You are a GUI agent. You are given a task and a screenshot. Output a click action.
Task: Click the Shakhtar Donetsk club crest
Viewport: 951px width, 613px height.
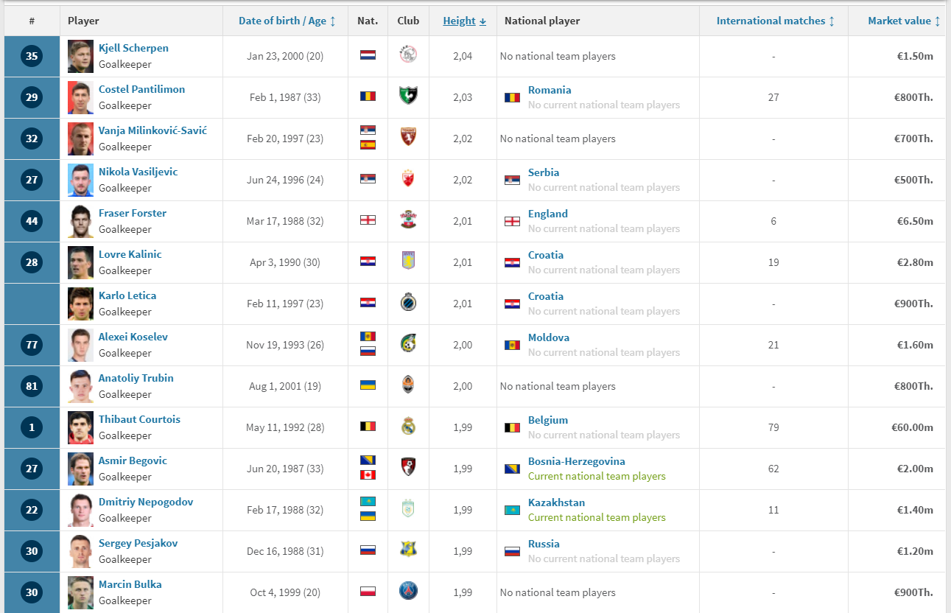408,386
